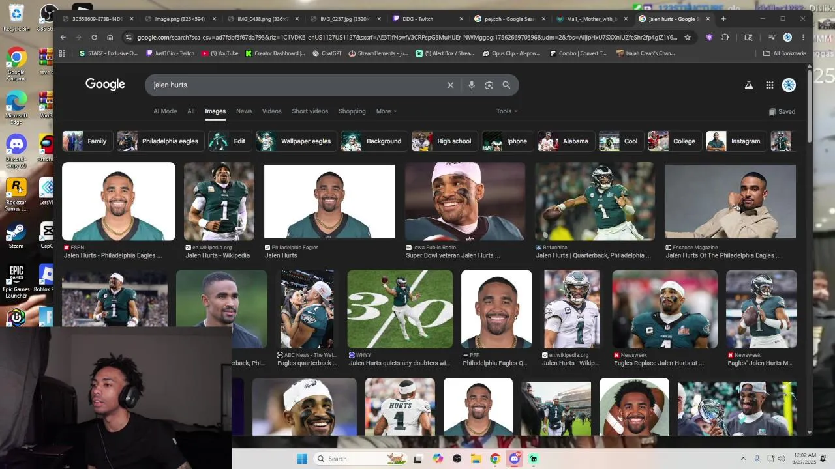Reload the page in Chrome
Screen dimensions: 835x469
(x=94, y=38)
